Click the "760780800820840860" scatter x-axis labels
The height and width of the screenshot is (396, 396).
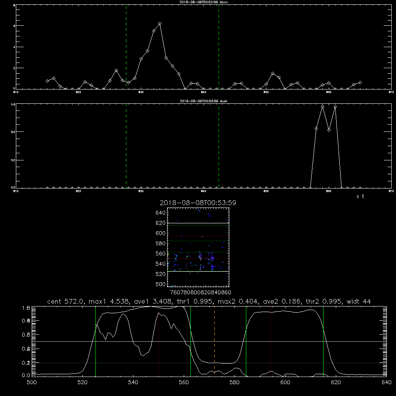tap(200, 293)
